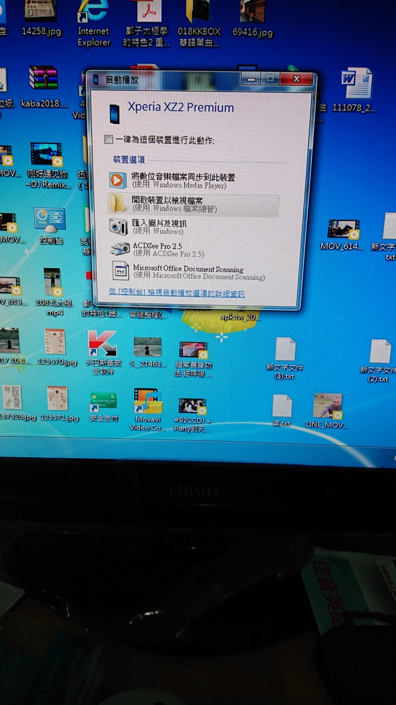This screenshot has width=396, height=705.
Task: Open the Control Panel AutoPlay details link
Action: 177,294
